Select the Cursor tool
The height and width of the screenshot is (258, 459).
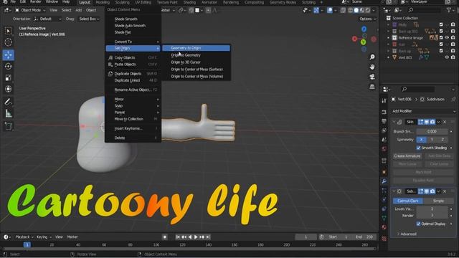tap(8, 42)
